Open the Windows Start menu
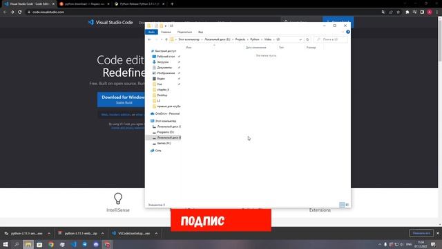 coord(6,244)
